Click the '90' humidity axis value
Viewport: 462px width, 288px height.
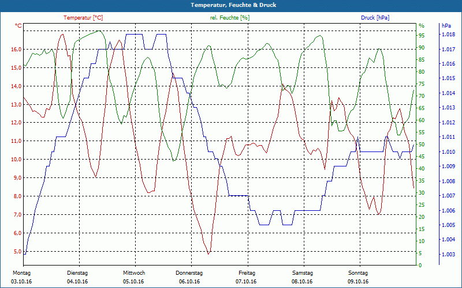pos(422,48)
